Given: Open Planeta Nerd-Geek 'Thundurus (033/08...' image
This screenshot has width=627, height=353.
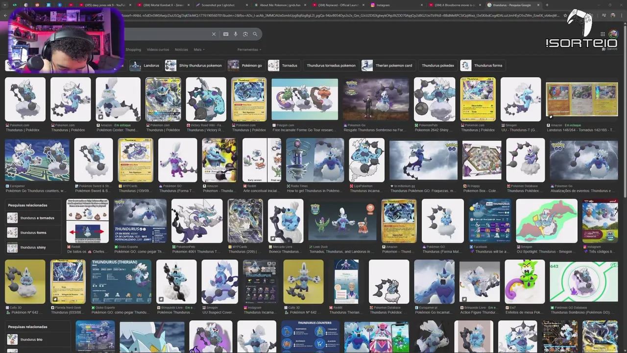Looking at the screenshot, I should coord(68,281).
